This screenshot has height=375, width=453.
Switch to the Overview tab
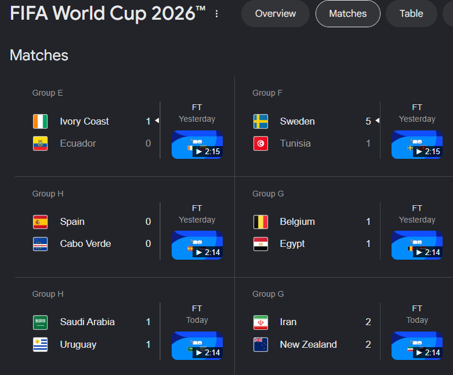coord(276,13)
